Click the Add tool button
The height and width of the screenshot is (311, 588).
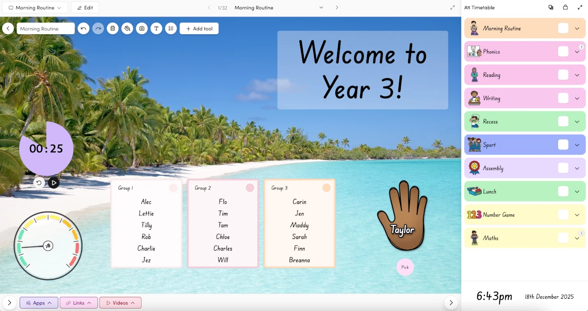[199, 28]
